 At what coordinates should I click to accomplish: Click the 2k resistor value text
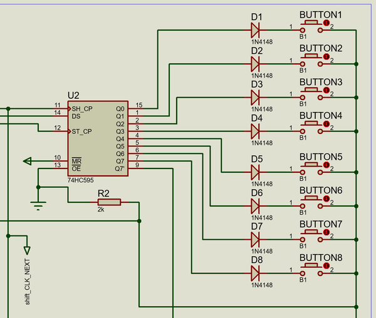tap(101, 210)
